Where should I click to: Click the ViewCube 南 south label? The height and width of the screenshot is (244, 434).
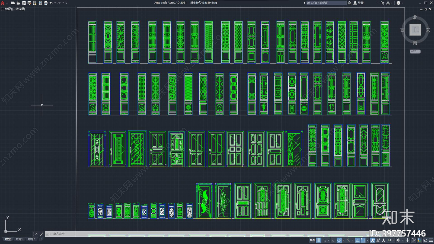point(415,43)
